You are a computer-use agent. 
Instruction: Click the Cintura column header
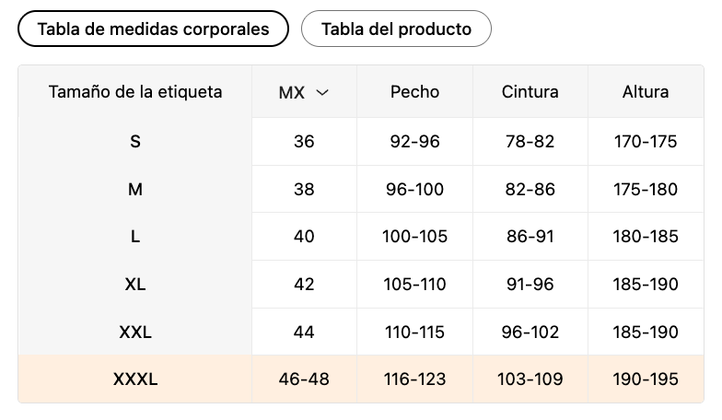pos(530,92)
